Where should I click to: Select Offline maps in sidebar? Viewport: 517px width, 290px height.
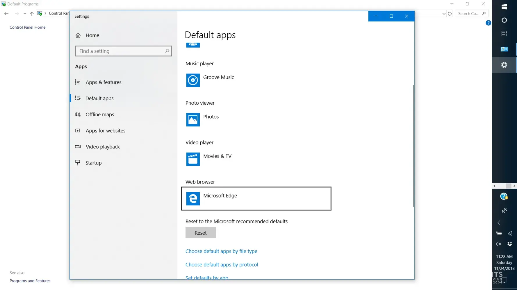(99, 115)
